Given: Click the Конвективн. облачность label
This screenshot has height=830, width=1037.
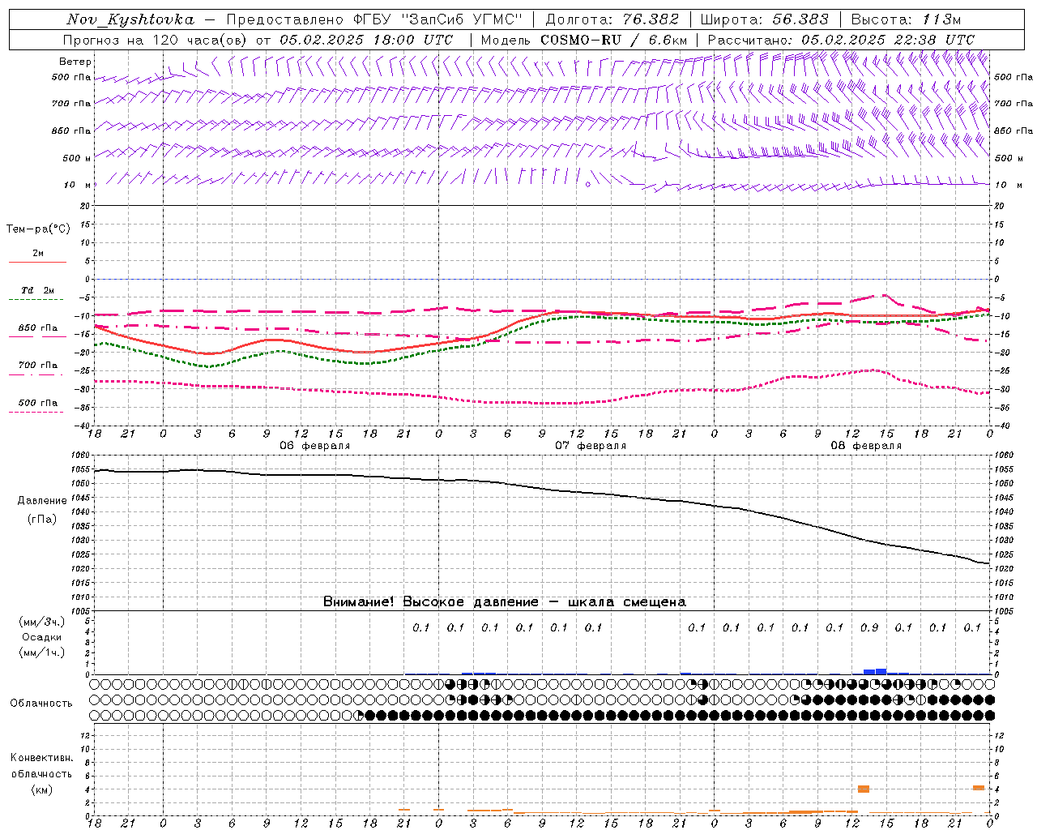Looking at the screenshot, I should point(41,766).
